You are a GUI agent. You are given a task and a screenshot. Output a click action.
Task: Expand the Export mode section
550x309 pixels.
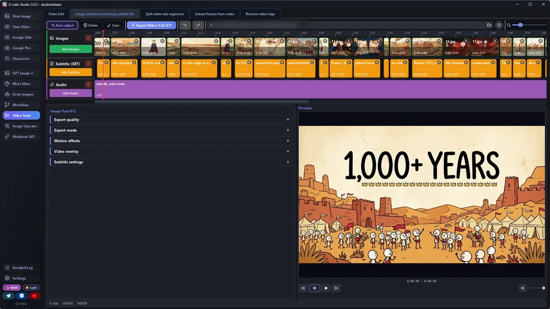point(171,130)
